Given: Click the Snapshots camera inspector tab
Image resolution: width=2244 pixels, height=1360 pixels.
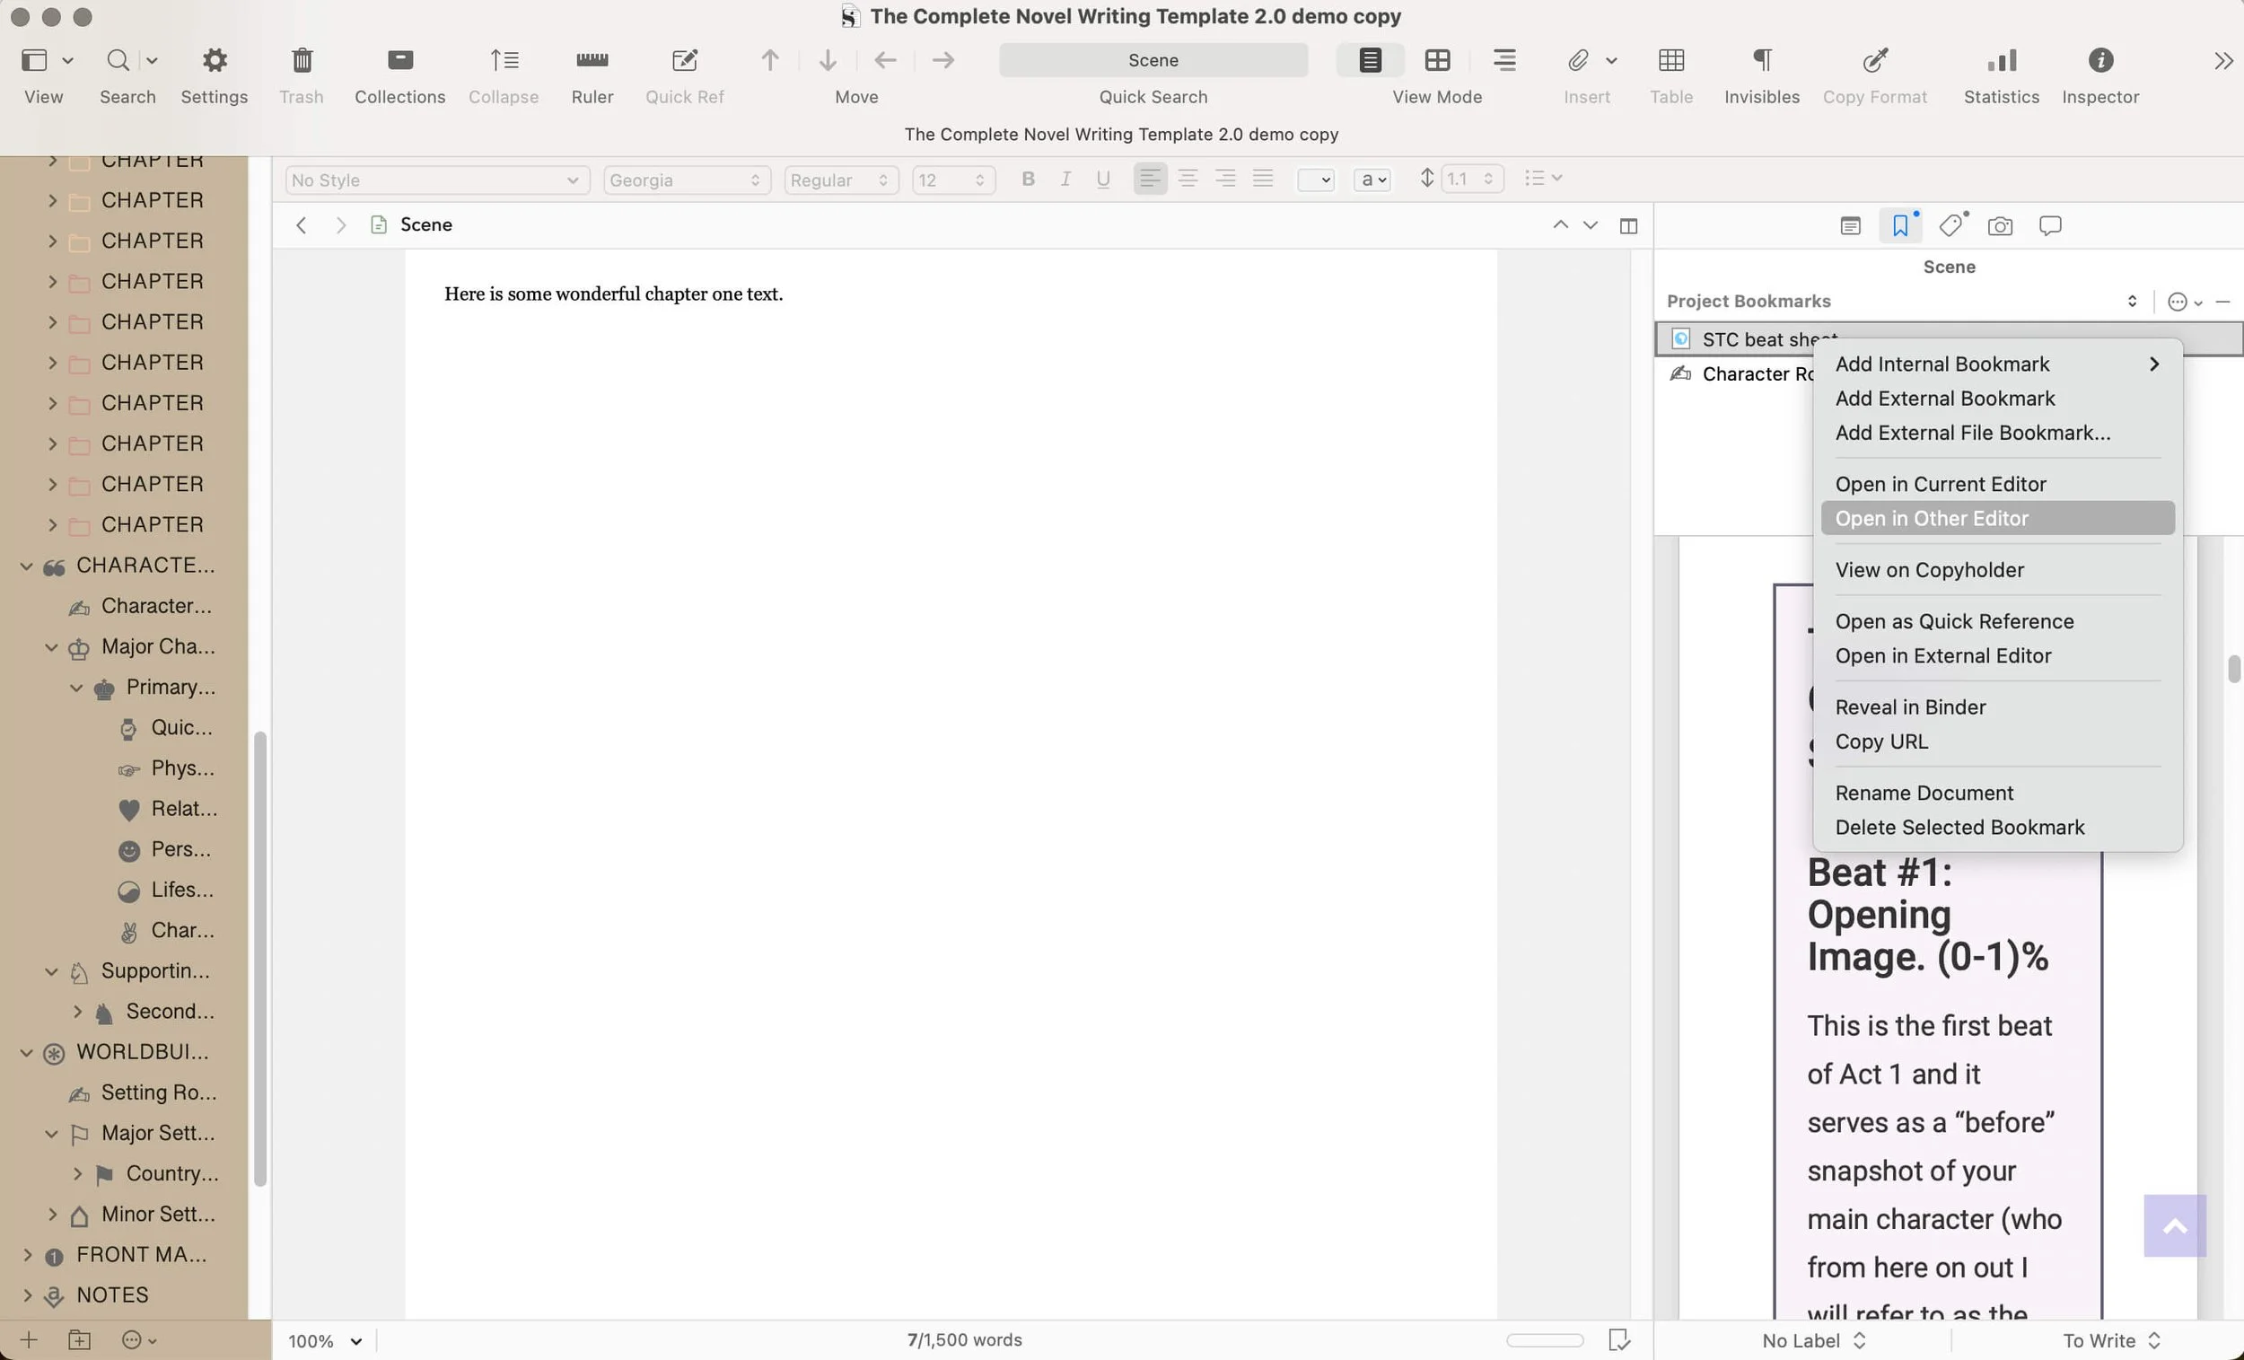Looking at the screenshot, I should pos(1999,226).
